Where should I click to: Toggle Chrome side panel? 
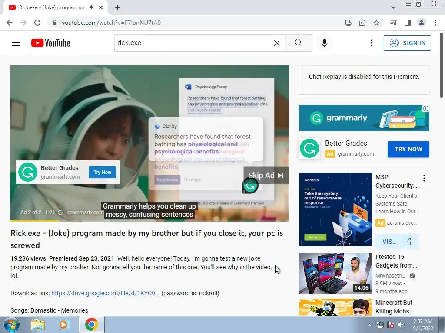click(408, 23)
